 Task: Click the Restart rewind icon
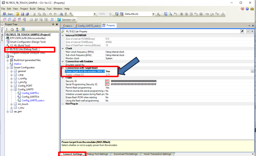point(201,14)
